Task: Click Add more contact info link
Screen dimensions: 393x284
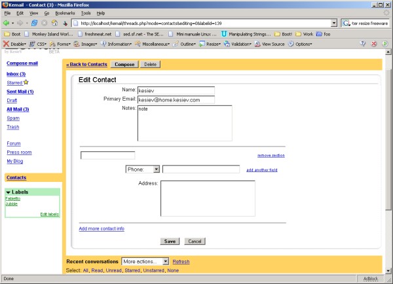Action: (102, 228)
